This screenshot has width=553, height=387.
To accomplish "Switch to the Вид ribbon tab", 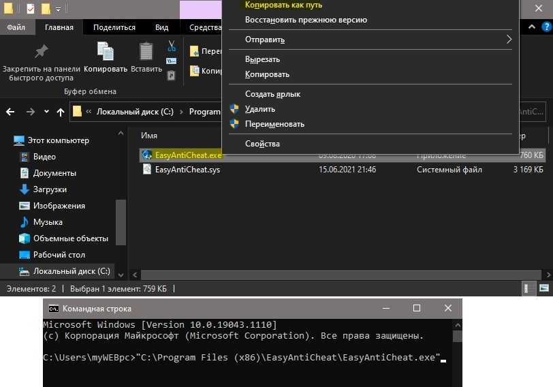I will coord(161,27).
